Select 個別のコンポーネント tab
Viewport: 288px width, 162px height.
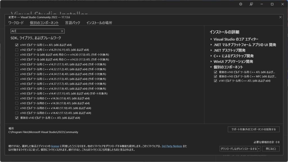tap(44, 23)
